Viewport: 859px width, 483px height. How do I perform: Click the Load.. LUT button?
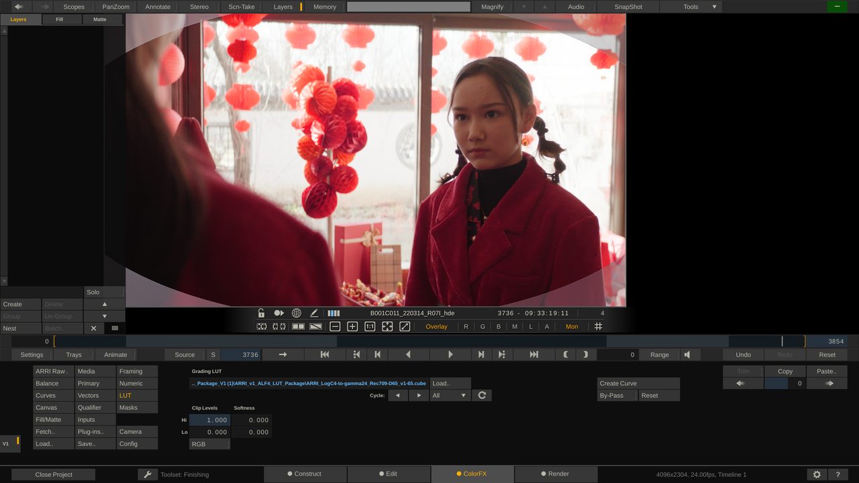pos(450,384)
